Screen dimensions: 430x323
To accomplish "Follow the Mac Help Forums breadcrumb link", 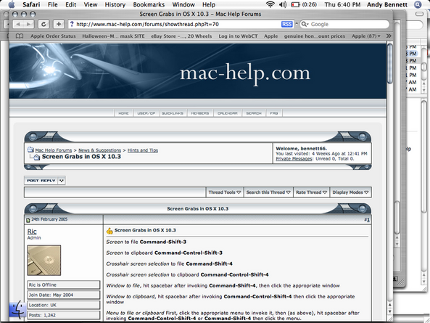I will [54, 150].
